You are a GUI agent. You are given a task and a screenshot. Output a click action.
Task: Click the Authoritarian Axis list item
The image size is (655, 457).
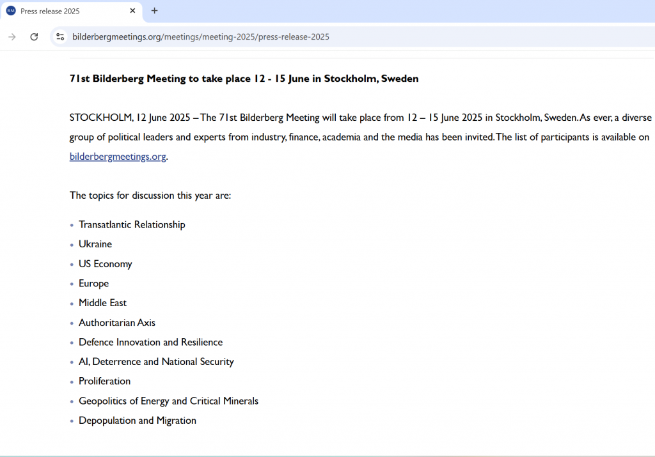pos(117,323)
